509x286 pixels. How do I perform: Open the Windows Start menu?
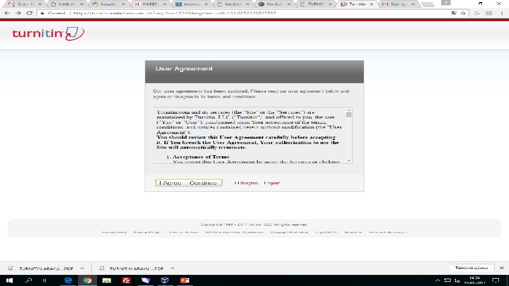9,280
